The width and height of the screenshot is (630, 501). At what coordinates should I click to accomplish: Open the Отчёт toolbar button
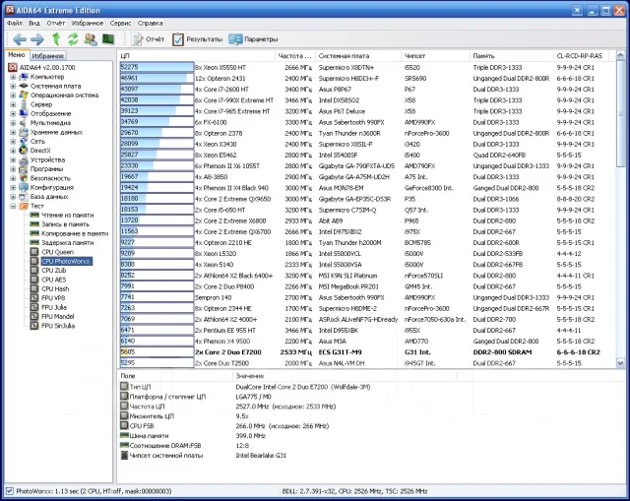tap(148, 39)
